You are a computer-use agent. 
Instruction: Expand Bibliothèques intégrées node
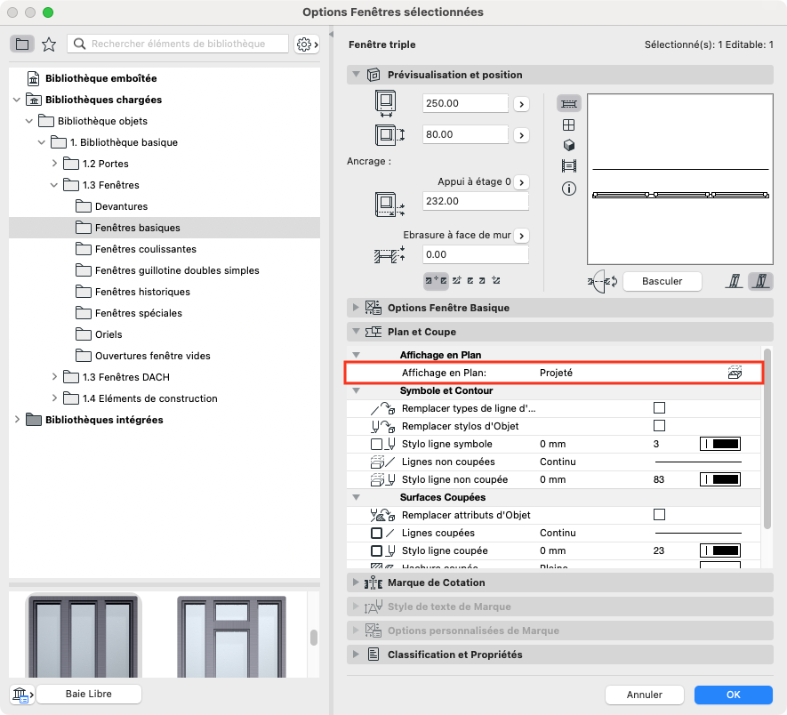(x=17, y=419)
